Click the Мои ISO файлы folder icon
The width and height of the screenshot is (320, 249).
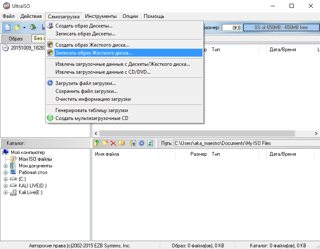point(13,159)
